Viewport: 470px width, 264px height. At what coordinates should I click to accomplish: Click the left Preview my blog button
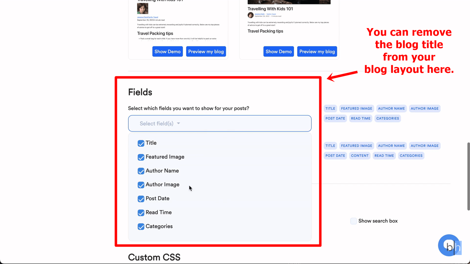(x=206, y=52)
